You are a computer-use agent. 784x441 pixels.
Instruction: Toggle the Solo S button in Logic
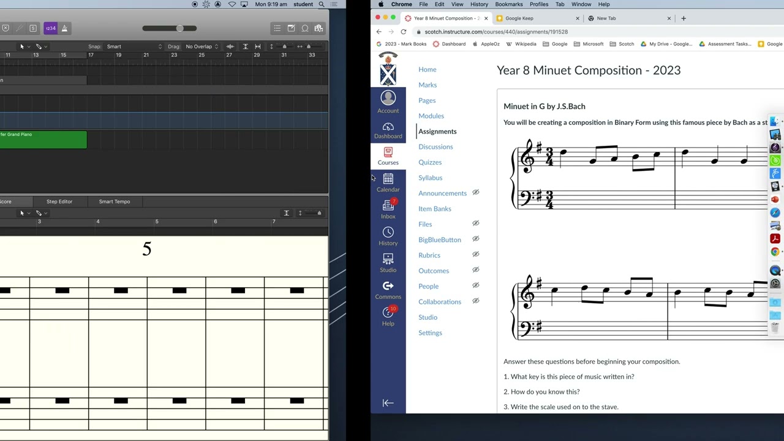(x=33, y=28)
